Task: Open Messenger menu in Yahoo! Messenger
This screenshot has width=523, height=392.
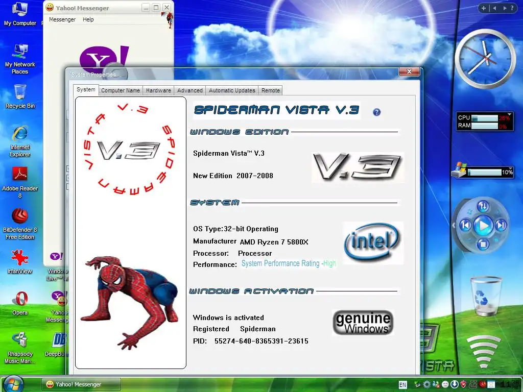Action: click(62, 19)
